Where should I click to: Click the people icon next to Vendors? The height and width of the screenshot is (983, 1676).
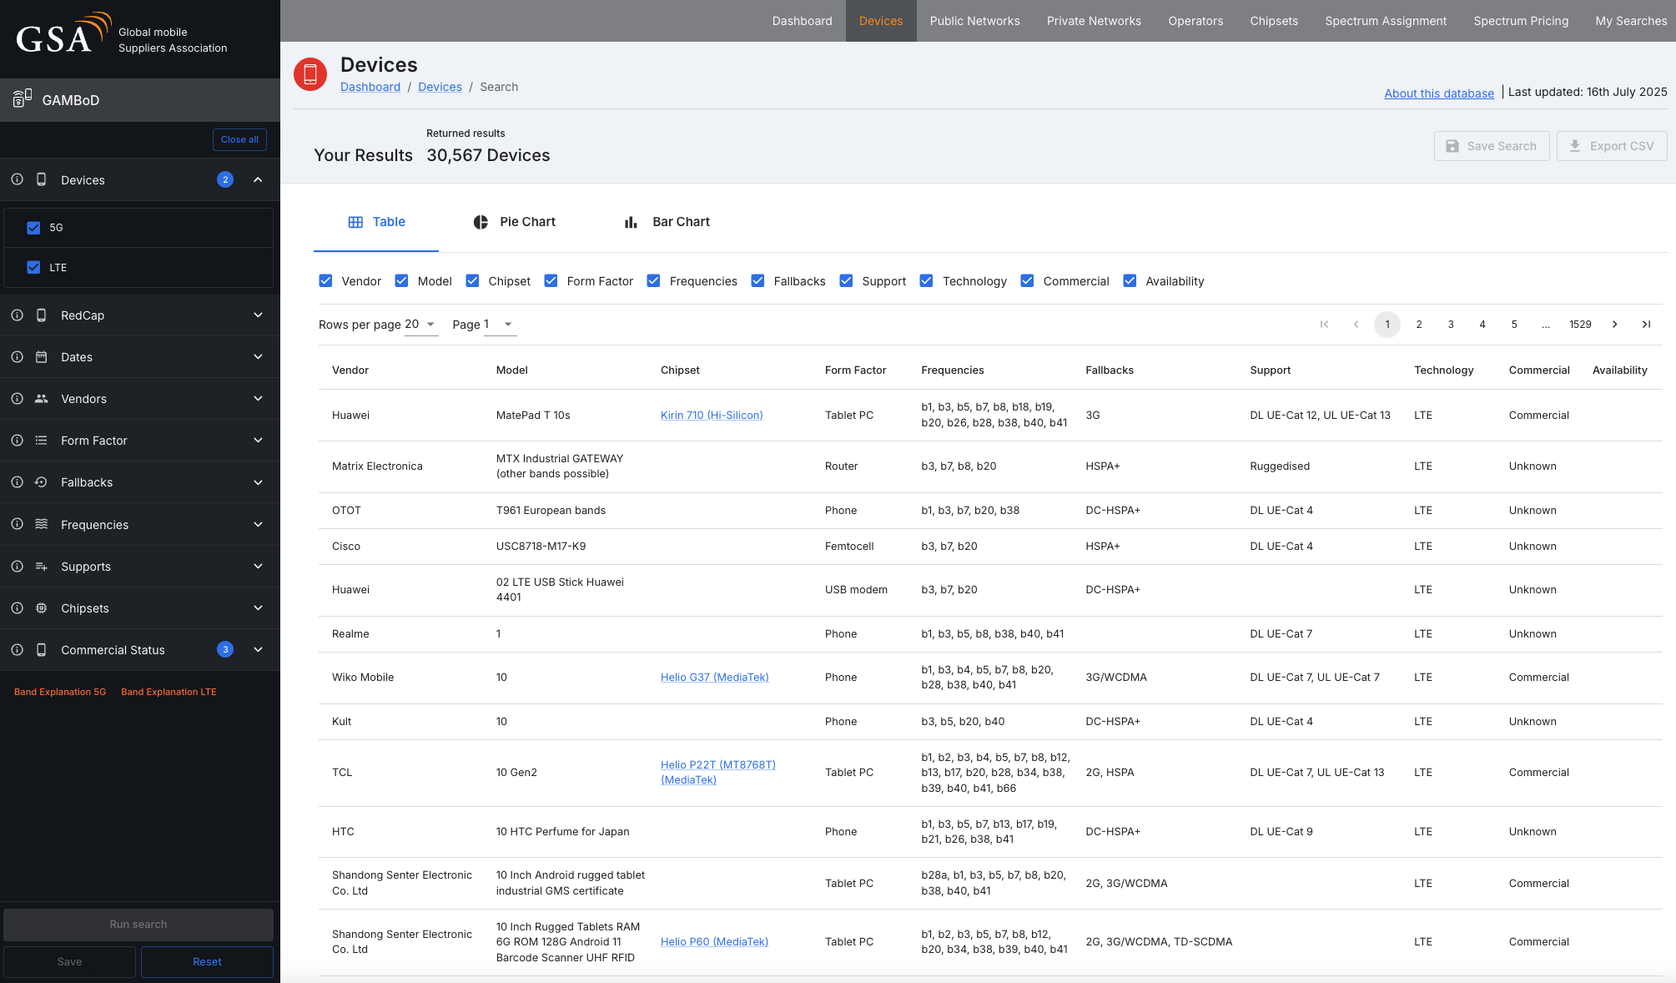41,399
